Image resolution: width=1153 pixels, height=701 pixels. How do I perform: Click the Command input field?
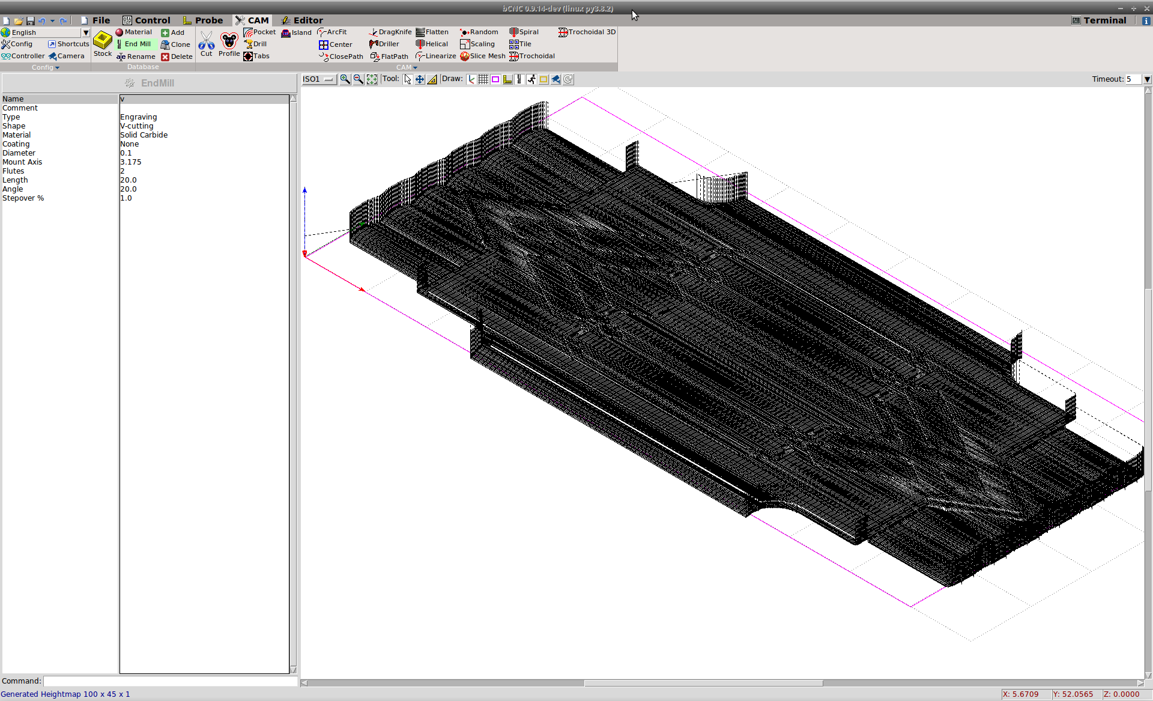(171, 681)
